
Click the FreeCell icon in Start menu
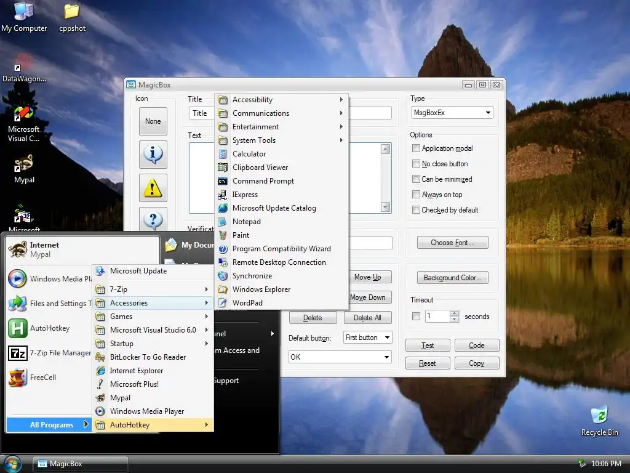[18, 378]
